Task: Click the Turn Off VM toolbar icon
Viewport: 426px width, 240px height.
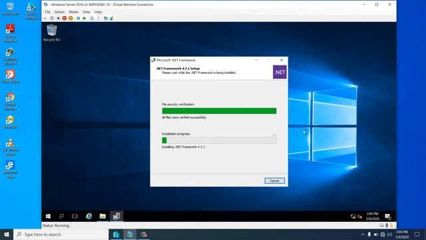Action: pos(58,18)
